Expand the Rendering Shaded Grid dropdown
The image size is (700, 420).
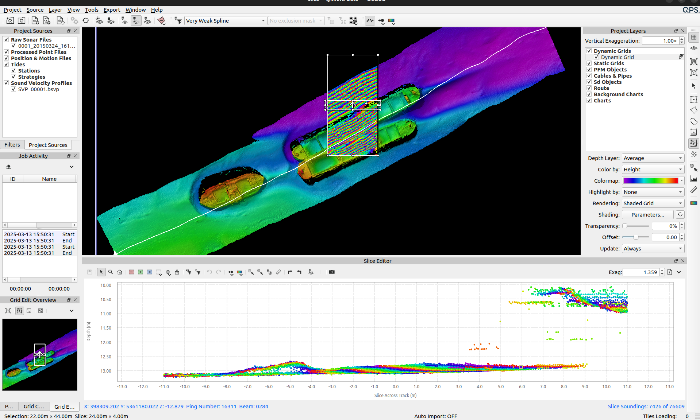click(653, 203)
